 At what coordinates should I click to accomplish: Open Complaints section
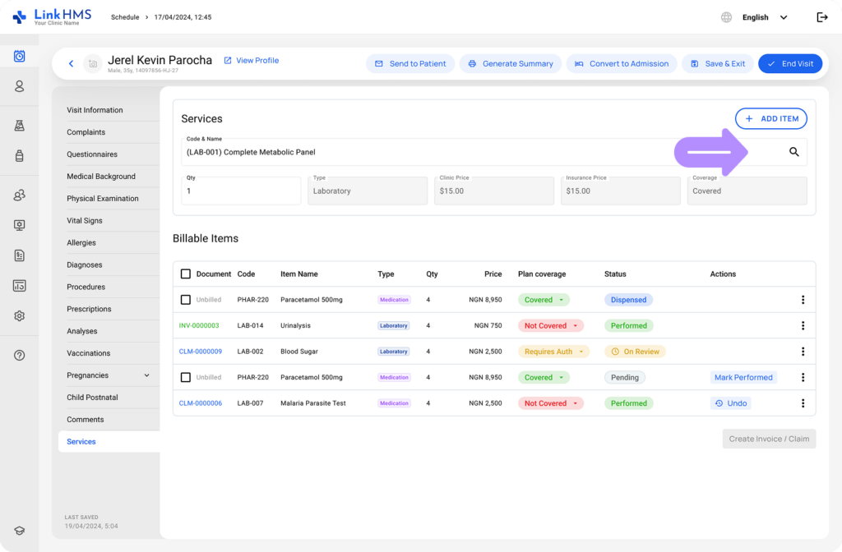click(x=108, y=132)
